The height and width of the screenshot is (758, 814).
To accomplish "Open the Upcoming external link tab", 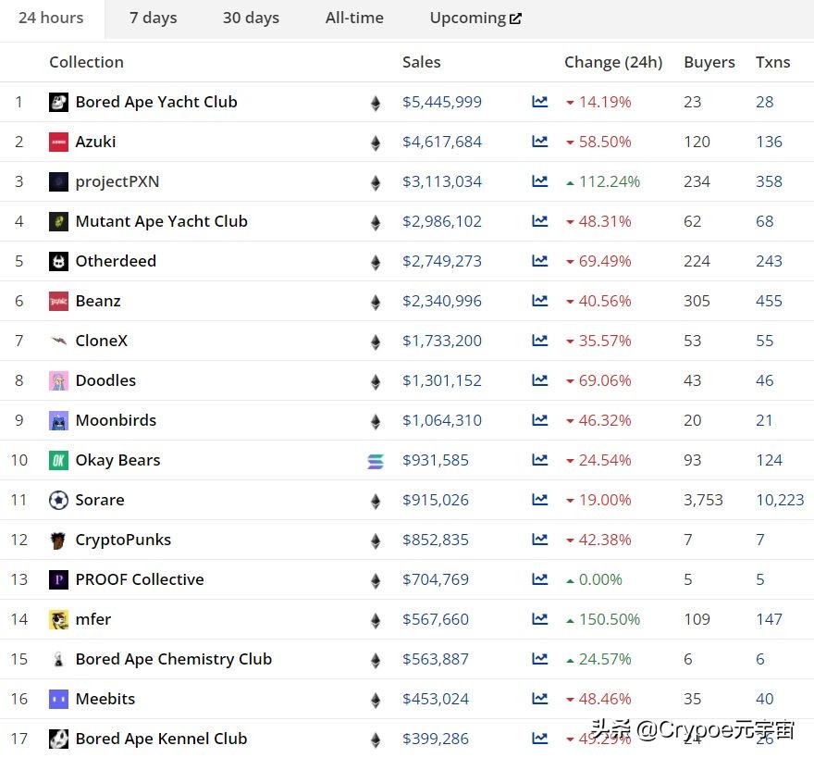I will click(475, 19).
